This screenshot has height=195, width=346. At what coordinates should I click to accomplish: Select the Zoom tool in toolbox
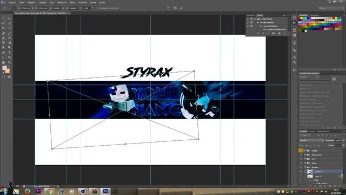pyautogui.click(x=9, y=63)
